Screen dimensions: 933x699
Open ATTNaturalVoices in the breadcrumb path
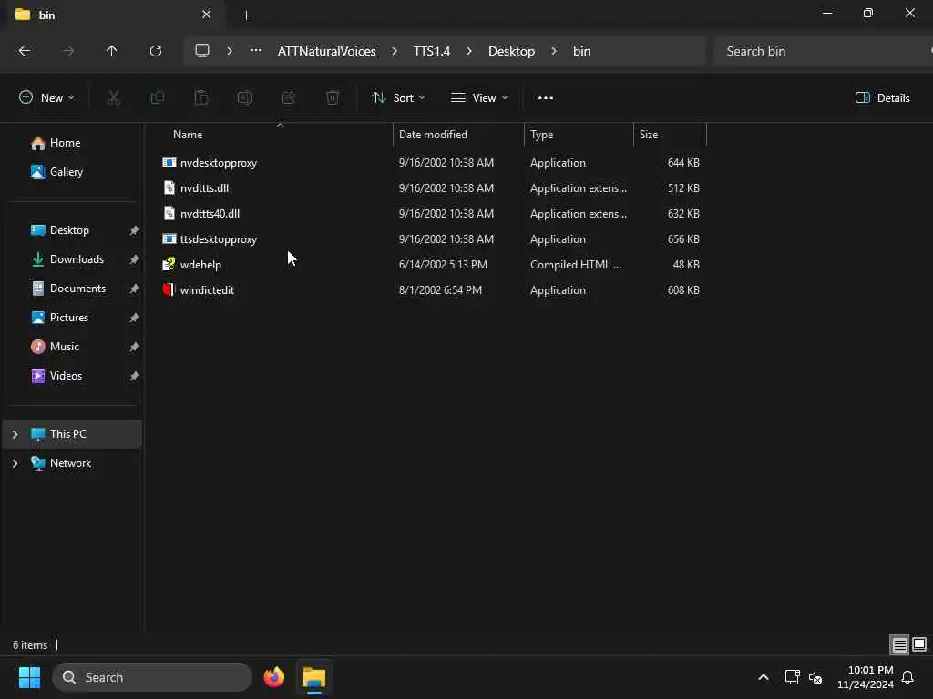pos(327,51)
